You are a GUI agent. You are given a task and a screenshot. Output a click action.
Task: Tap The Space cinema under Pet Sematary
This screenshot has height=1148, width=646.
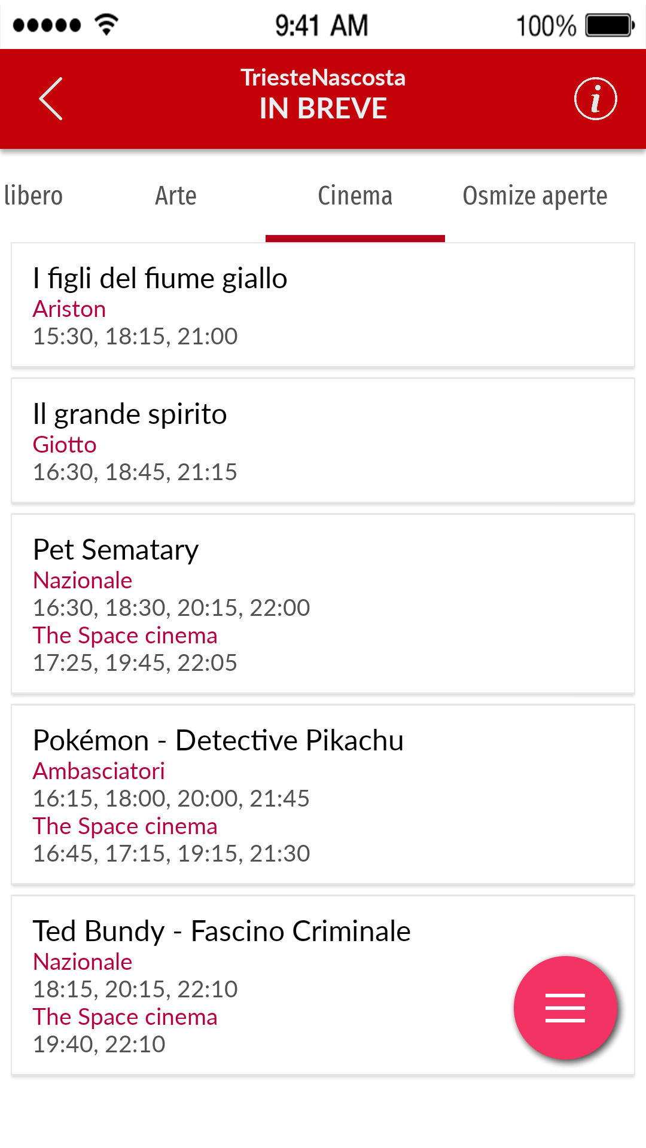(x=125, y=636)
